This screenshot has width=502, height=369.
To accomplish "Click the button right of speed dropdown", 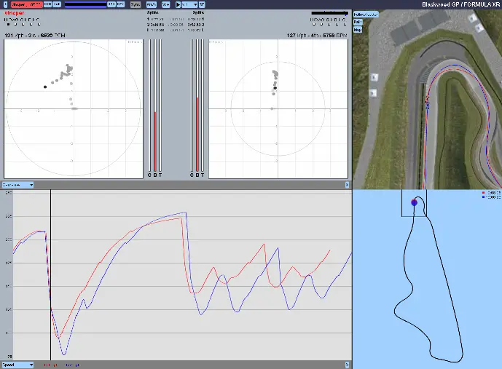I will pos(202,4).
